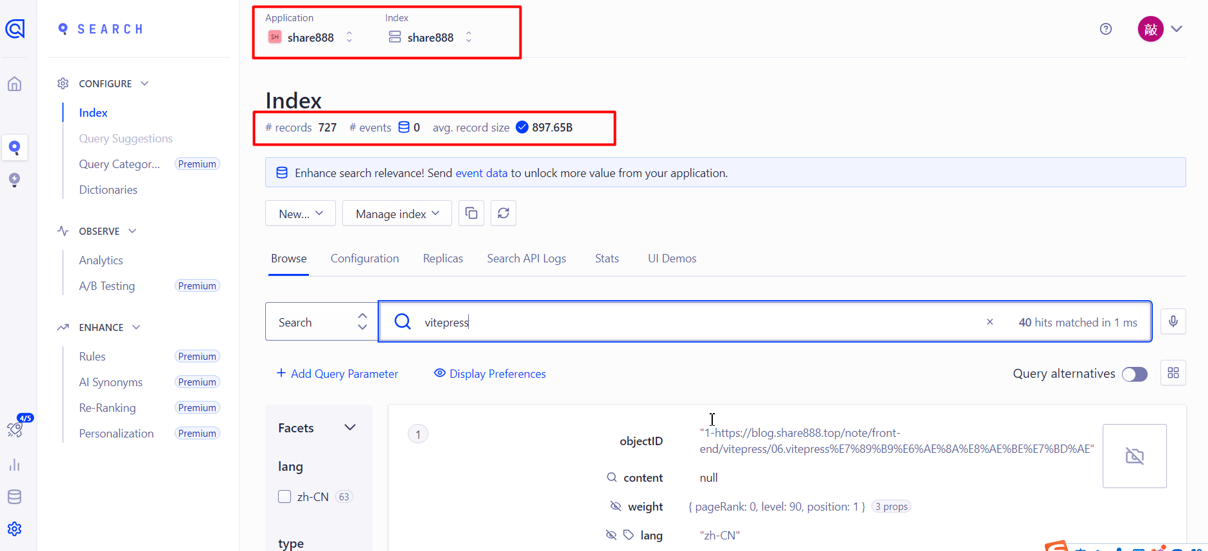Click the refresh index icon button

point(503,213)
